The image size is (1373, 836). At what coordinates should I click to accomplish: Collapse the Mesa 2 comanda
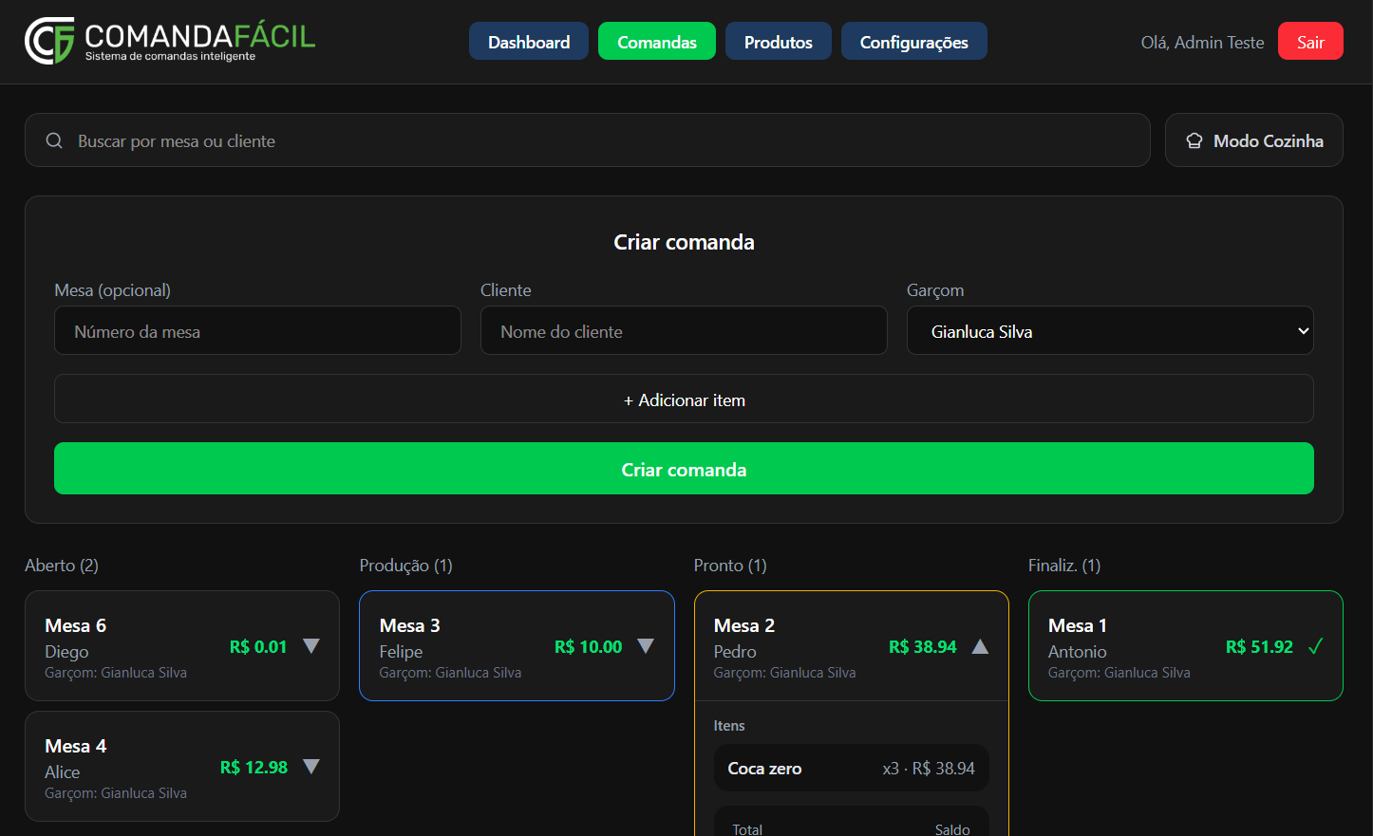click(980, 646)
